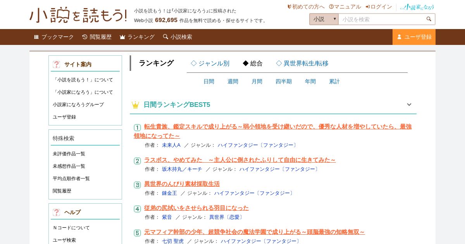The image size is (465, 244).
Task: Select the 四半期 period tab
Action: [284, 81]
